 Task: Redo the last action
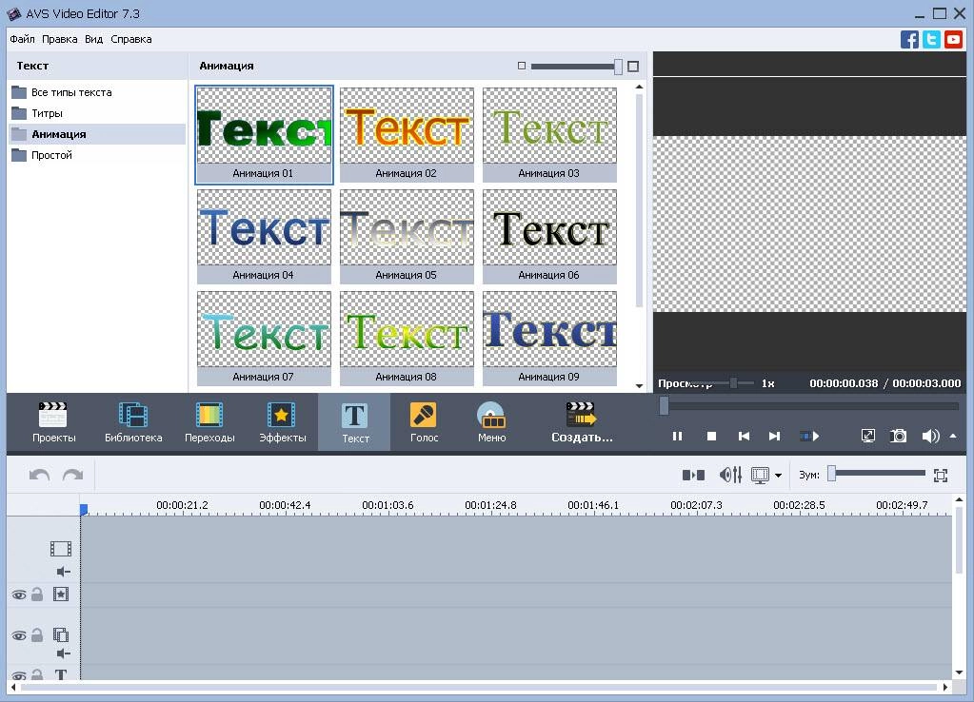tap(72, 475)
